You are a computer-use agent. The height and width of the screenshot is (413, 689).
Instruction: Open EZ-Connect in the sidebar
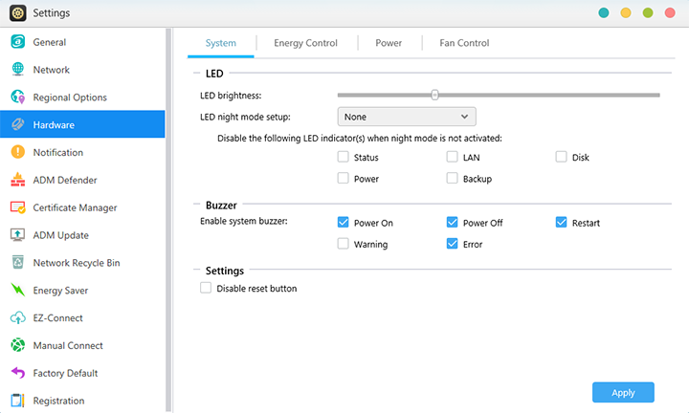[x=57, y=318]
